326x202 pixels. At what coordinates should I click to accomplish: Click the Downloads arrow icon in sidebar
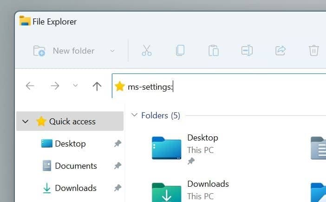pos(47,188)
